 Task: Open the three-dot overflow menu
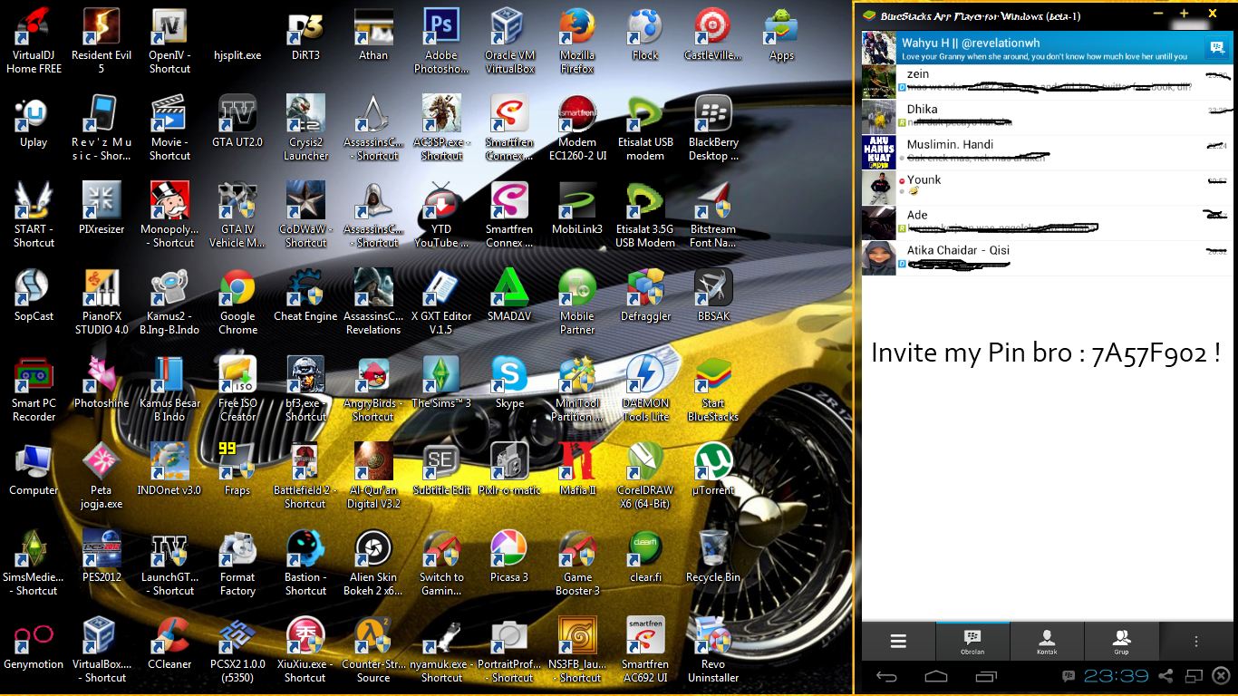1196,642
